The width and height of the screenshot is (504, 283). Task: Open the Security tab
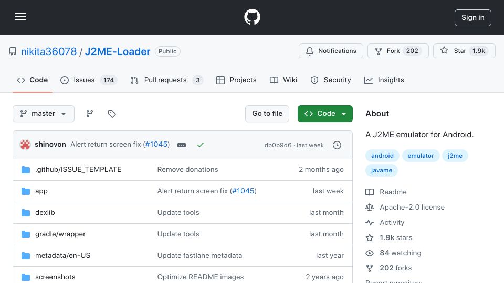[331, 80]
